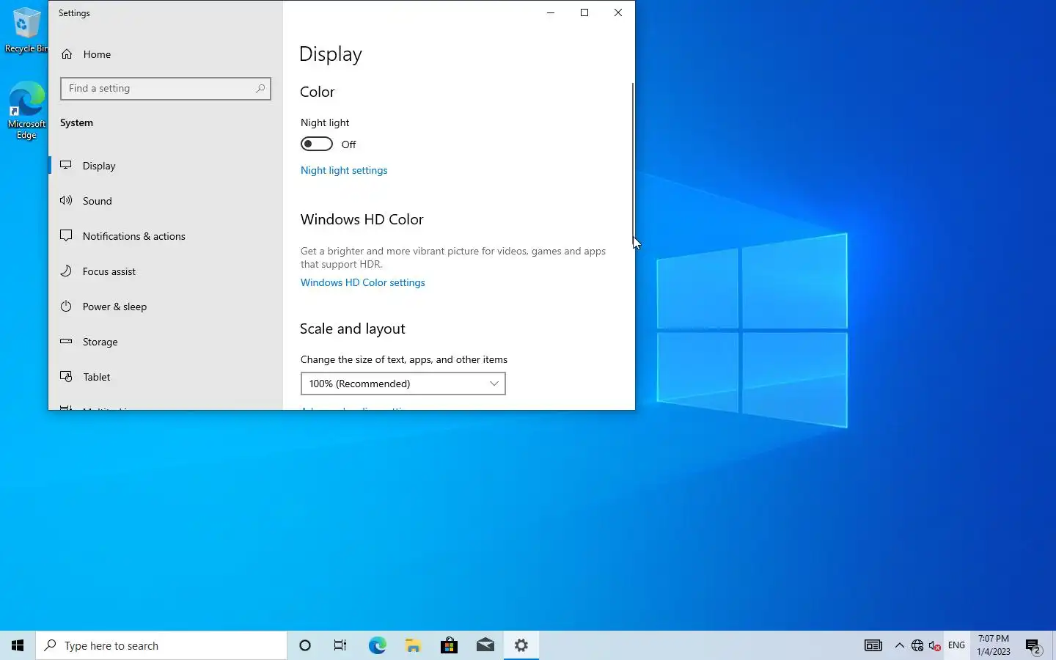This screenshot has width=1056, height=660.
Task: Show hidden system tray icons
Action: click(899, 645)
